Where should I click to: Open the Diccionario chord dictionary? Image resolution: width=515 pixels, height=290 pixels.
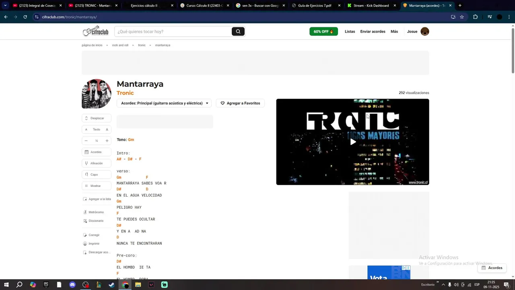[93, 221]
